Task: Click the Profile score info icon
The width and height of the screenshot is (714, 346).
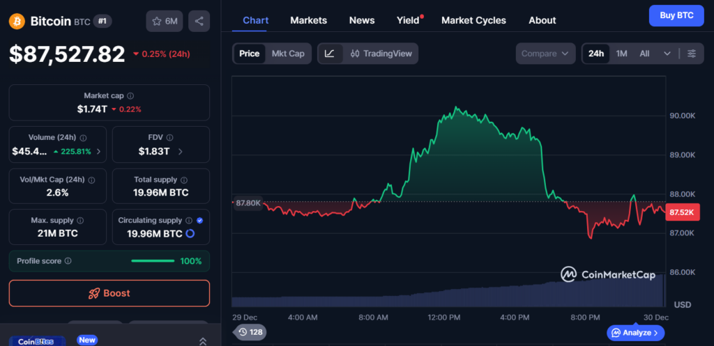Action: pyautogui.click(x=68, y=261)
